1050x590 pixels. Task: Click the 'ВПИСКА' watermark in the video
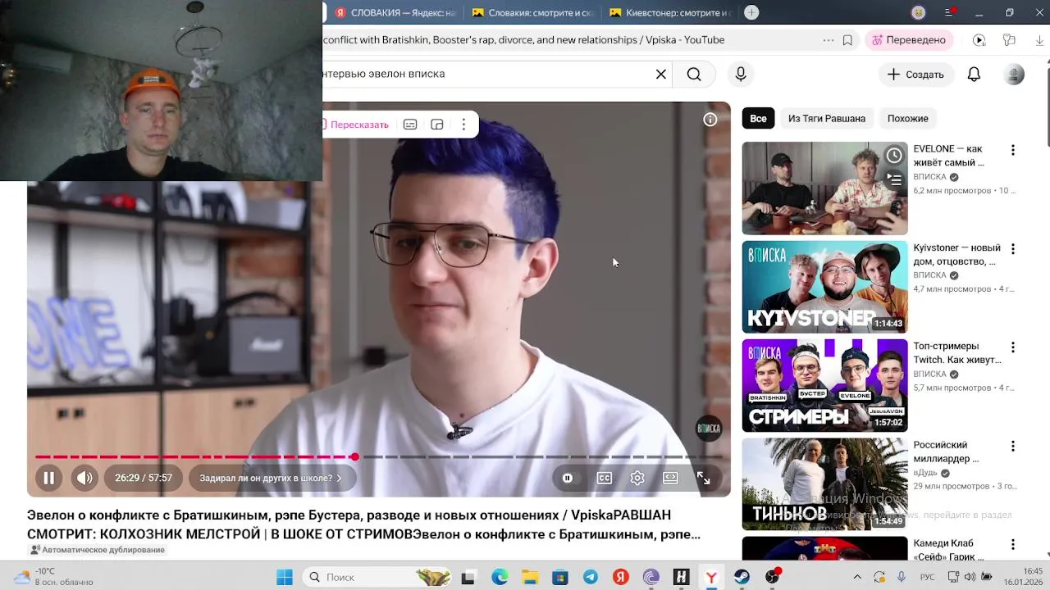point(709,428)
